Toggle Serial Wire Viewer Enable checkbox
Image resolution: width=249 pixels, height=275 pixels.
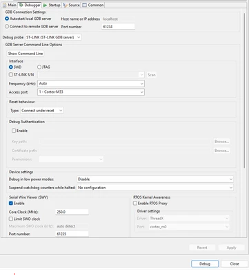coord(11,203)
